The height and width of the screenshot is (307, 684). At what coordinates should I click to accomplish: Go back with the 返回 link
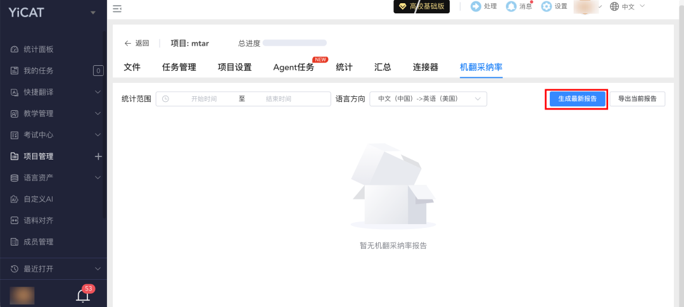point(137,43)
